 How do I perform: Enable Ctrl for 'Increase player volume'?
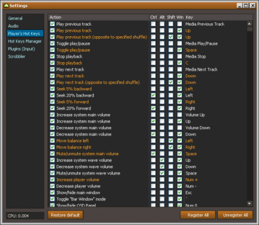[x=153, y=180]
